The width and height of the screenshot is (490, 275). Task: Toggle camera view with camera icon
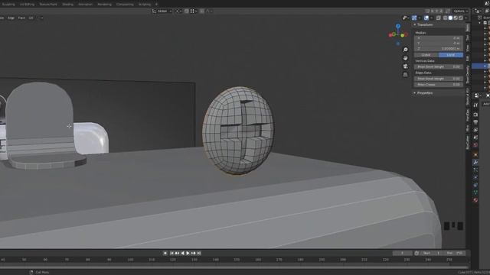pyautogui.click(x=405, y=66)
